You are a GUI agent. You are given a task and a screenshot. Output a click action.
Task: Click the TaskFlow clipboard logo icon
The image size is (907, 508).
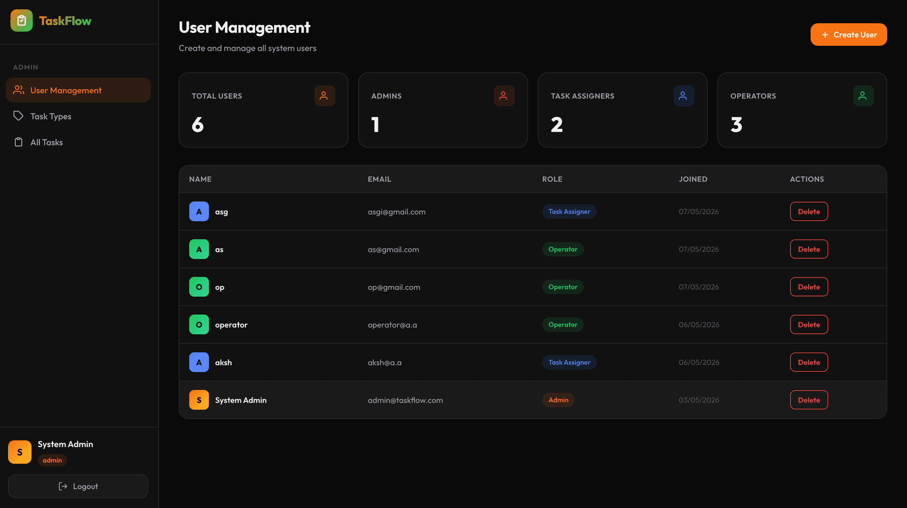(x=21, y=20)
